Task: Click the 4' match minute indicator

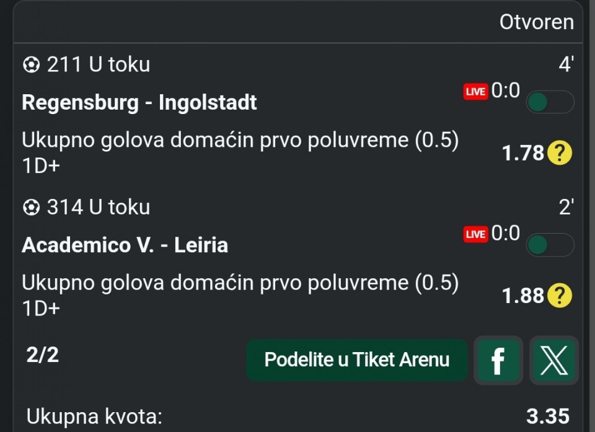Action: (x=565, y=64)
